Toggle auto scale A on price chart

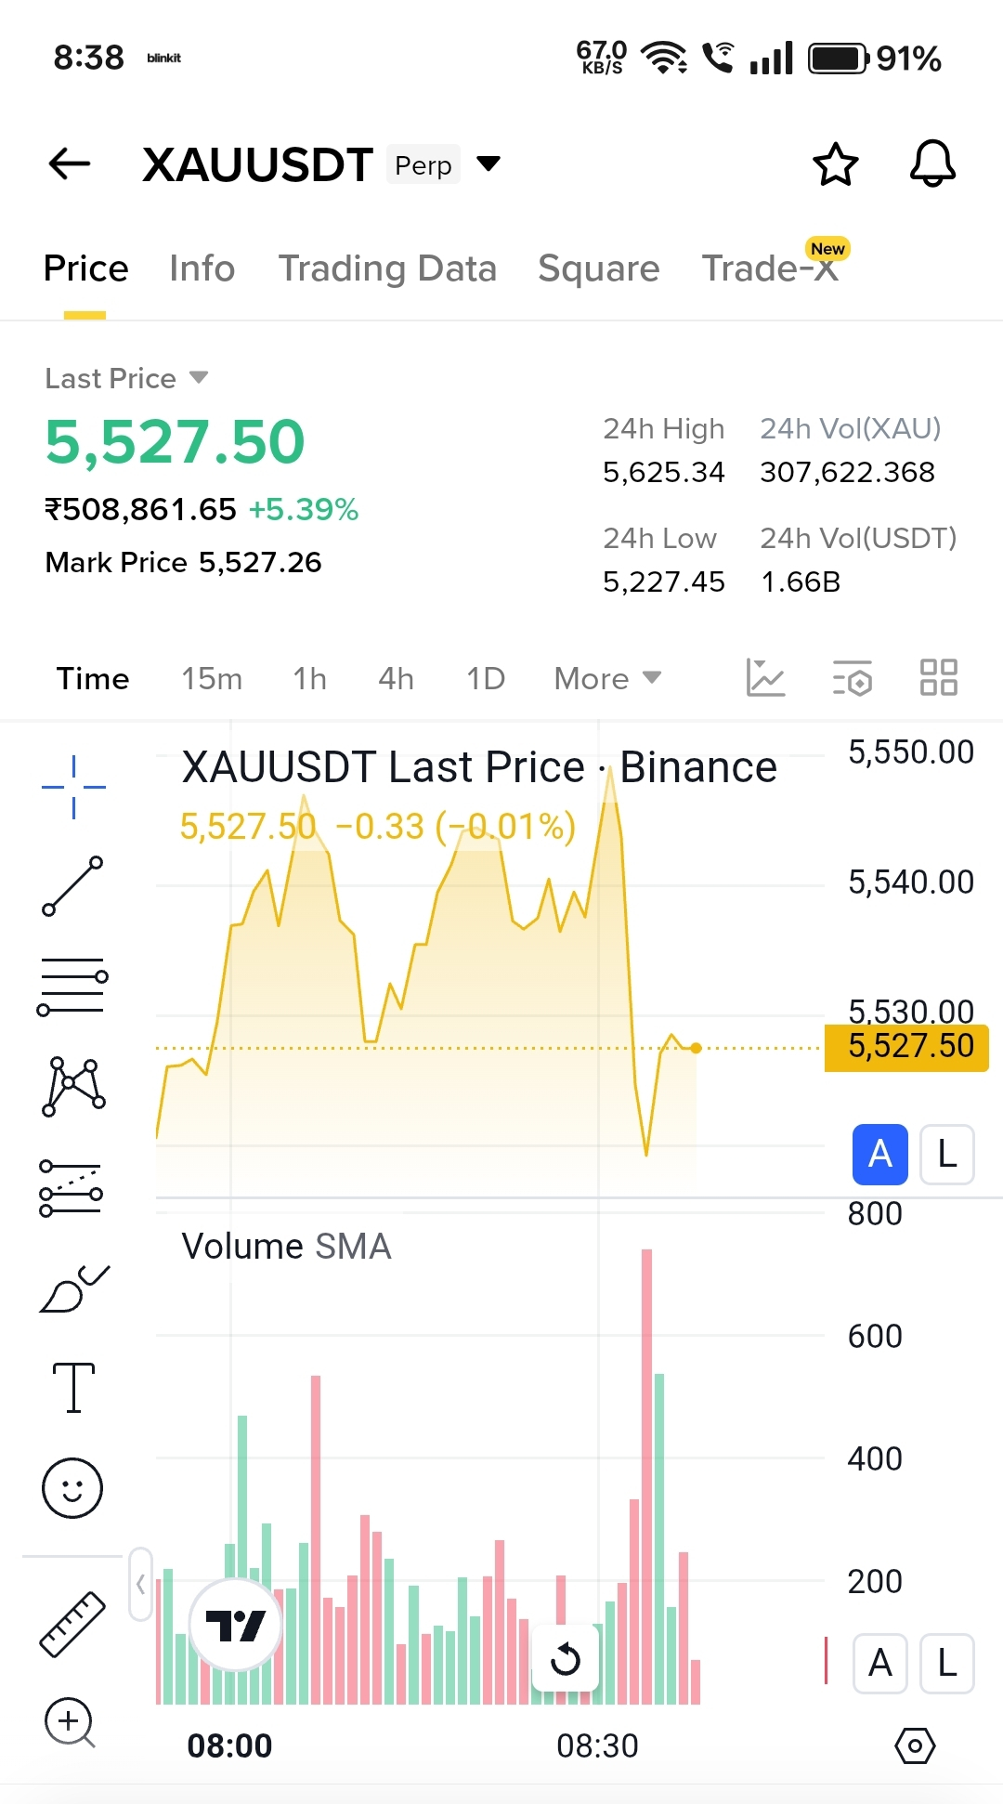(879, 1155)
